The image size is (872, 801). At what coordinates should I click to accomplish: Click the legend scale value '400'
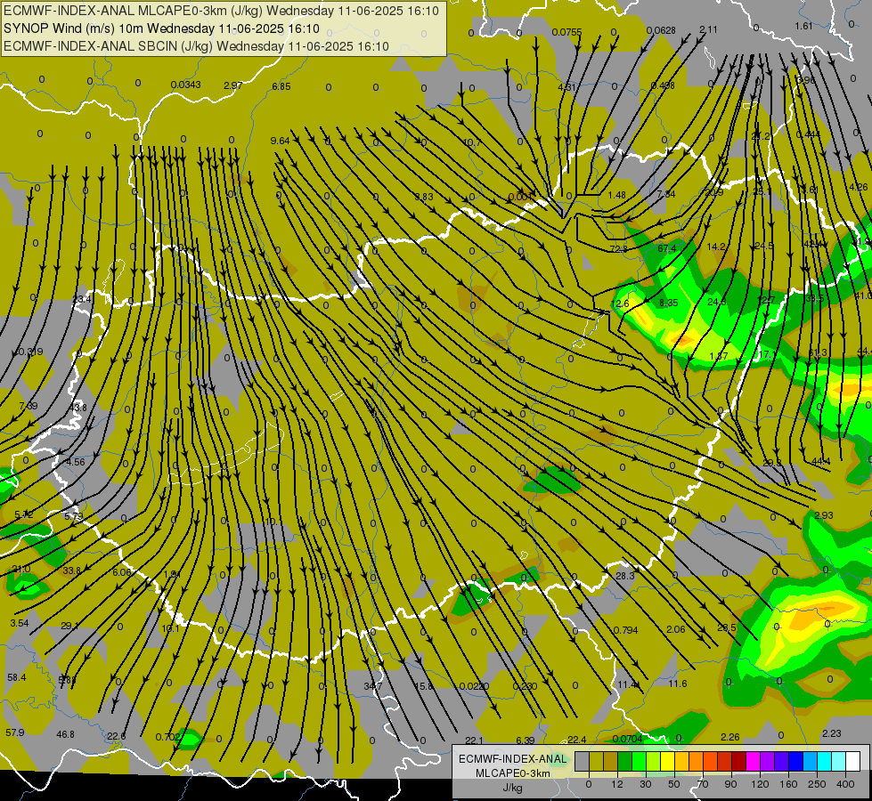pyautogui.click(x=845, y=784)
